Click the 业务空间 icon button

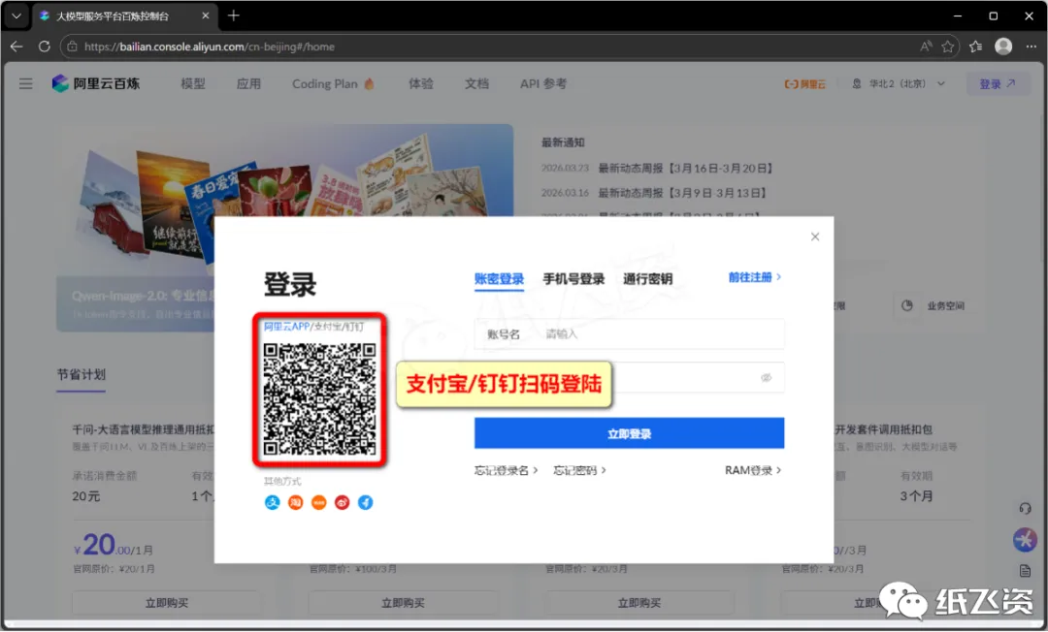[x=907, y=305]
